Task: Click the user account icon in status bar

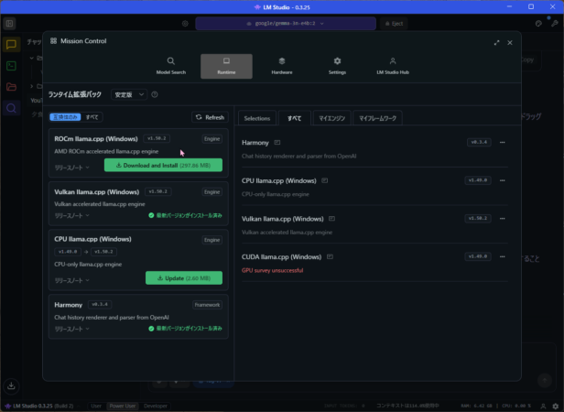Action: click(543, 406)
